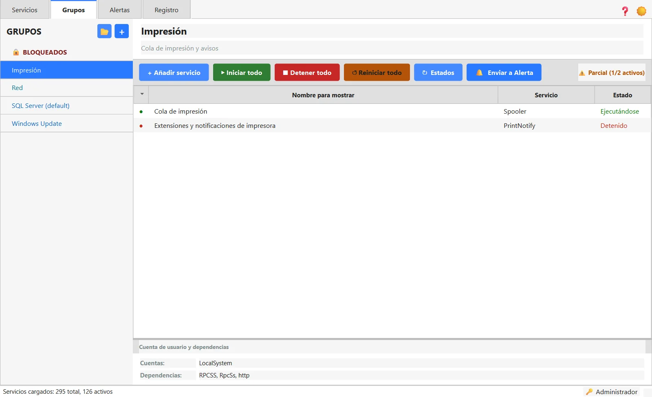Click the orange sun theme icon
This screenshot has width=652, height=397.
[641, 11]
